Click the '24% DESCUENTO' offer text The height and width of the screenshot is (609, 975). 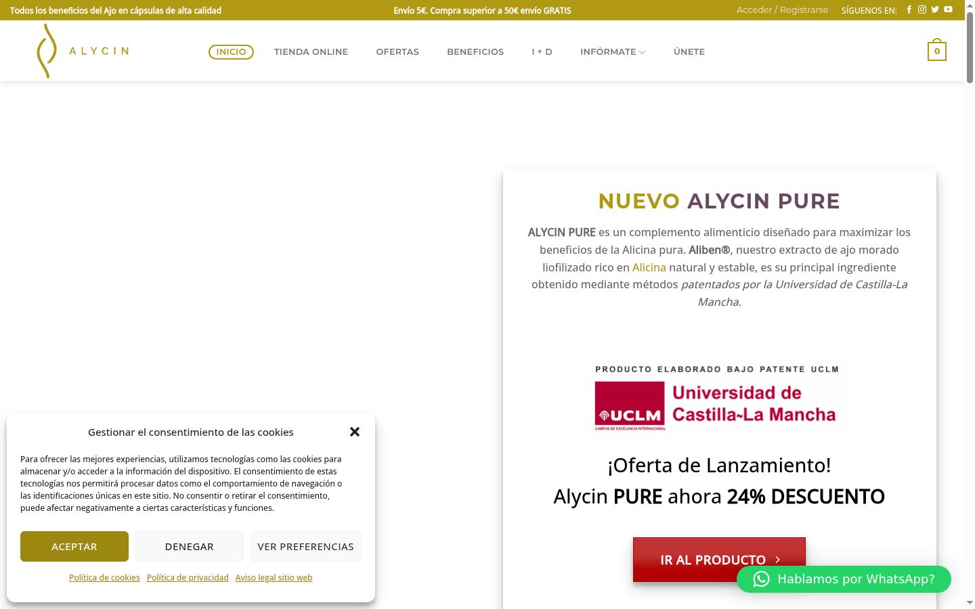[806, 497]
